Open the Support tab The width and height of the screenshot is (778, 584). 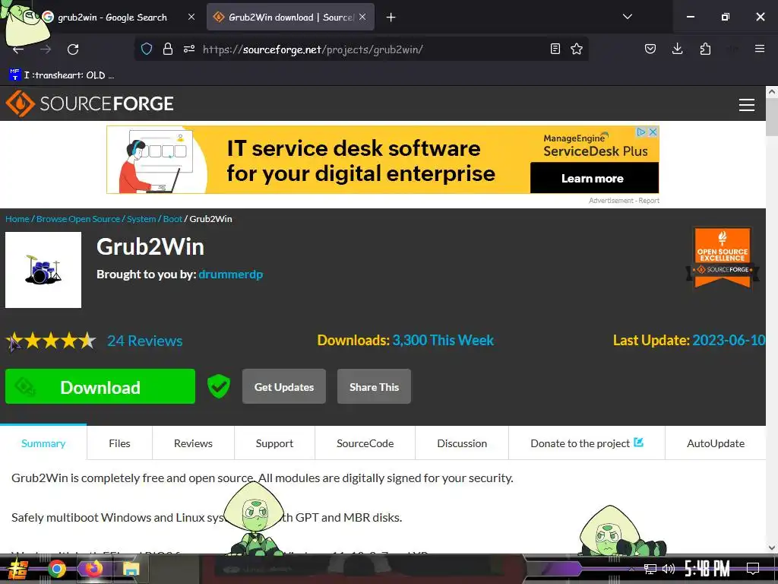click(274, 443)
